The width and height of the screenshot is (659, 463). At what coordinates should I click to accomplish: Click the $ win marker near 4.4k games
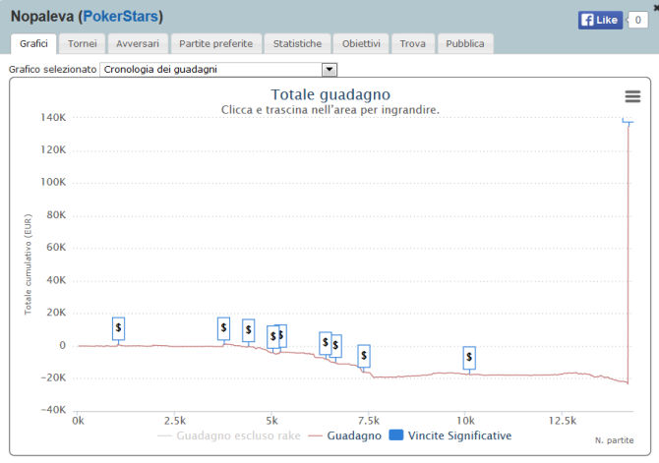point(249,330)
